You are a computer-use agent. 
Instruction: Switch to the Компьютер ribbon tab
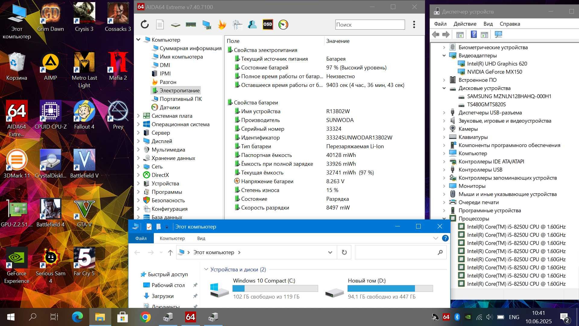click(172, 238)
